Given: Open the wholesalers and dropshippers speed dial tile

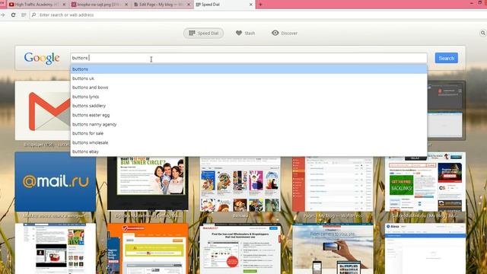Looking at the screenshot, I should click(x=240, y=249).
